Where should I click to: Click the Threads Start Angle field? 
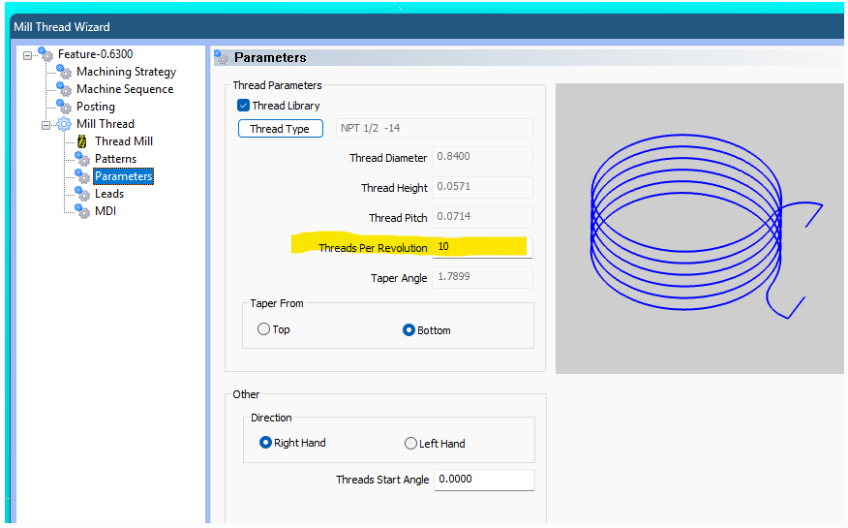(x=483, y=480)
